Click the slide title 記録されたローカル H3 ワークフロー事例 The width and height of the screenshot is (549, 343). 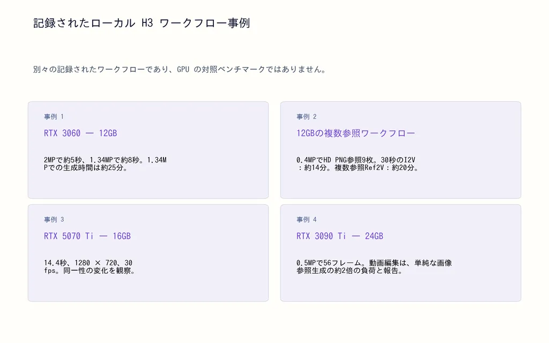(142, 23)
